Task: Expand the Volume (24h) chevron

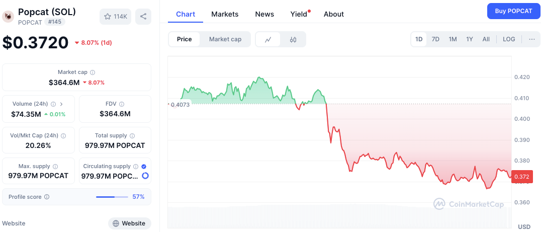Action: click(x=61, y=104)
